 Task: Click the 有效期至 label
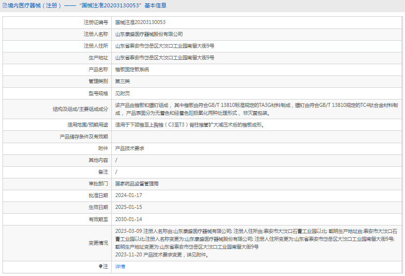(x=99, y=220)
